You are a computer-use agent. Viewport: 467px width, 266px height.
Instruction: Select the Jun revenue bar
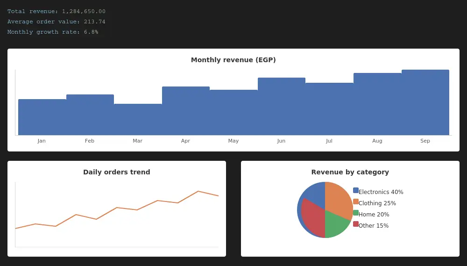coord(282,107)
